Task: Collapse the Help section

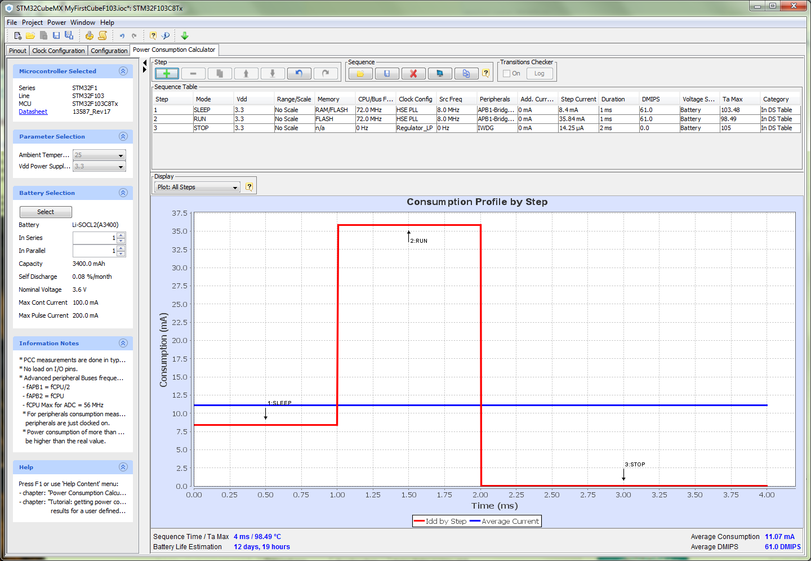Action: [x=123, y=467]
